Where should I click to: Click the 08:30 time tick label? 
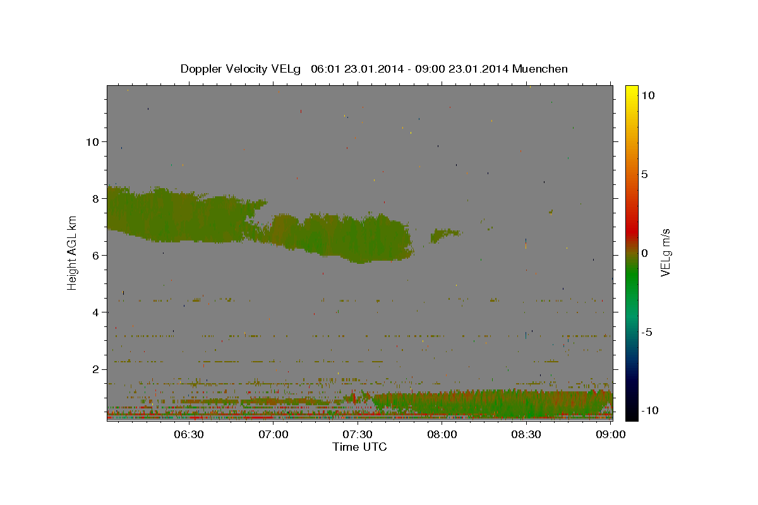pos(526,434)
